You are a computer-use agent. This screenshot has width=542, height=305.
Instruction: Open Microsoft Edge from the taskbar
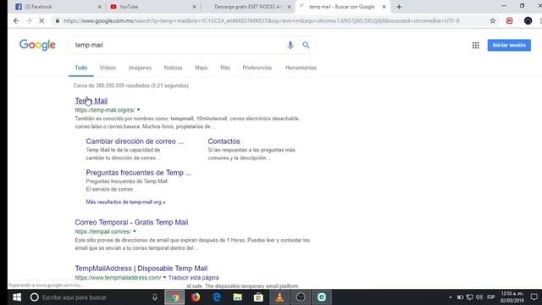[x=217, y=297]
